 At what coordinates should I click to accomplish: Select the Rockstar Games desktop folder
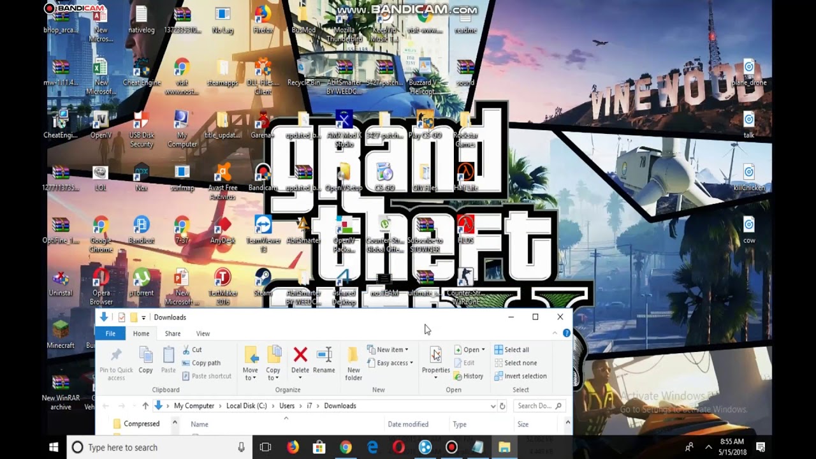(x=465, y=129)
